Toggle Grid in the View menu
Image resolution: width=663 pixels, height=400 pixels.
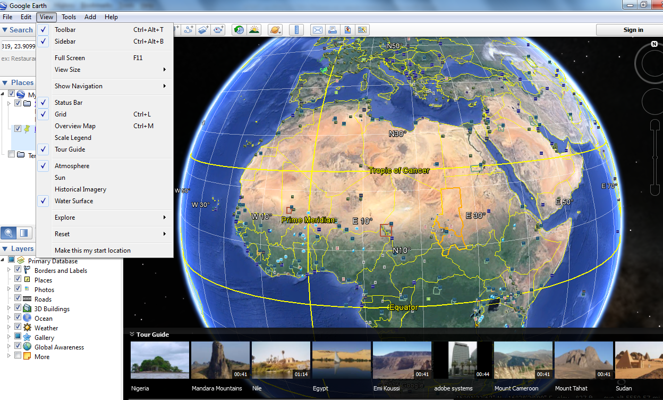click(105, 114)
